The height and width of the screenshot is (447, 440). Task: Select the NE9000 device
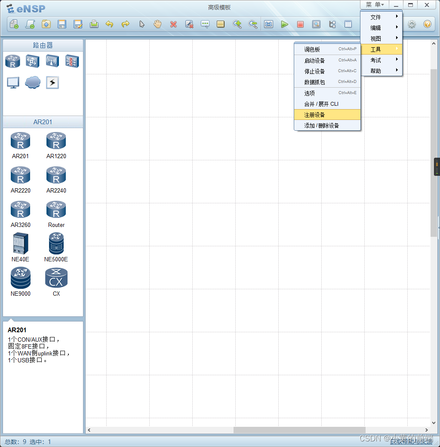(20, 282)
